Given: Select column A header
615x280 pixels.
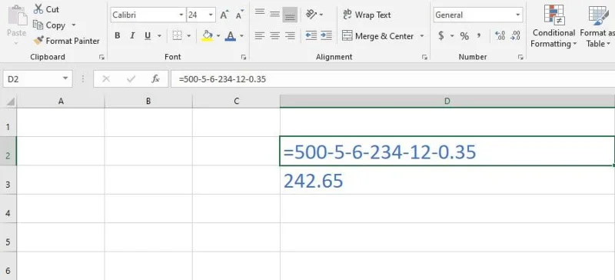Looking at the screenshot, I should point(61,102).
